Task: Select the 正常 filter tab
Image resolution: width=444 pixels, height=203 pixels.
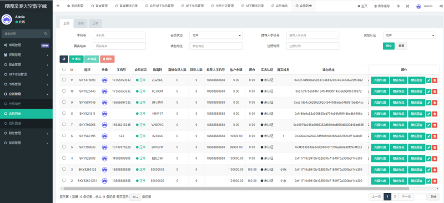Action: click(x=95, y=23)
